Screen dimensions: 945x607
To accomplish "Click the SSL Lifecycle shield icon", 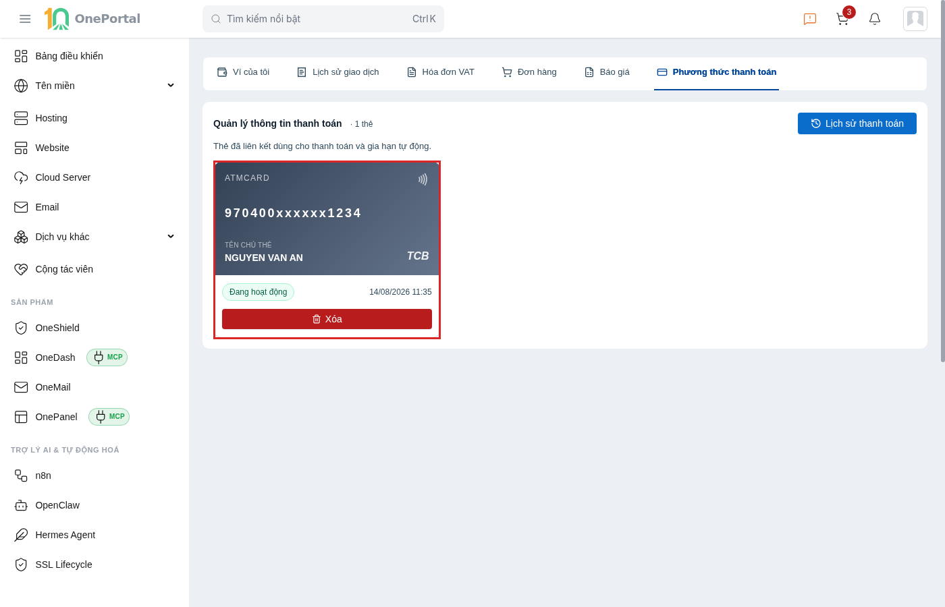I will click(21, 565).
